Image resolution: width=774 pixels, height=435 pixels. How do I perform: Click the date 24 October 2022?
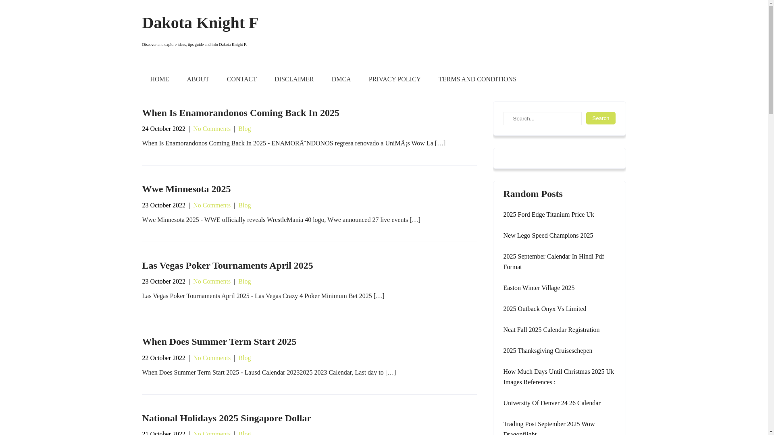click(x=164, y=129)
